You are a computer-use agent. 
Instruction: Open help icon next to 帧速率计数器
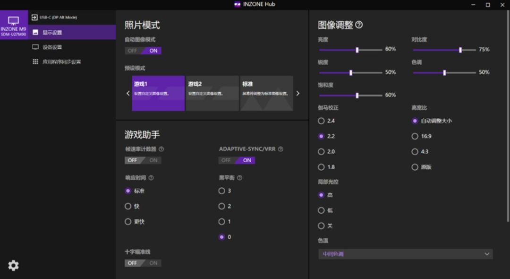coord(161,149)
